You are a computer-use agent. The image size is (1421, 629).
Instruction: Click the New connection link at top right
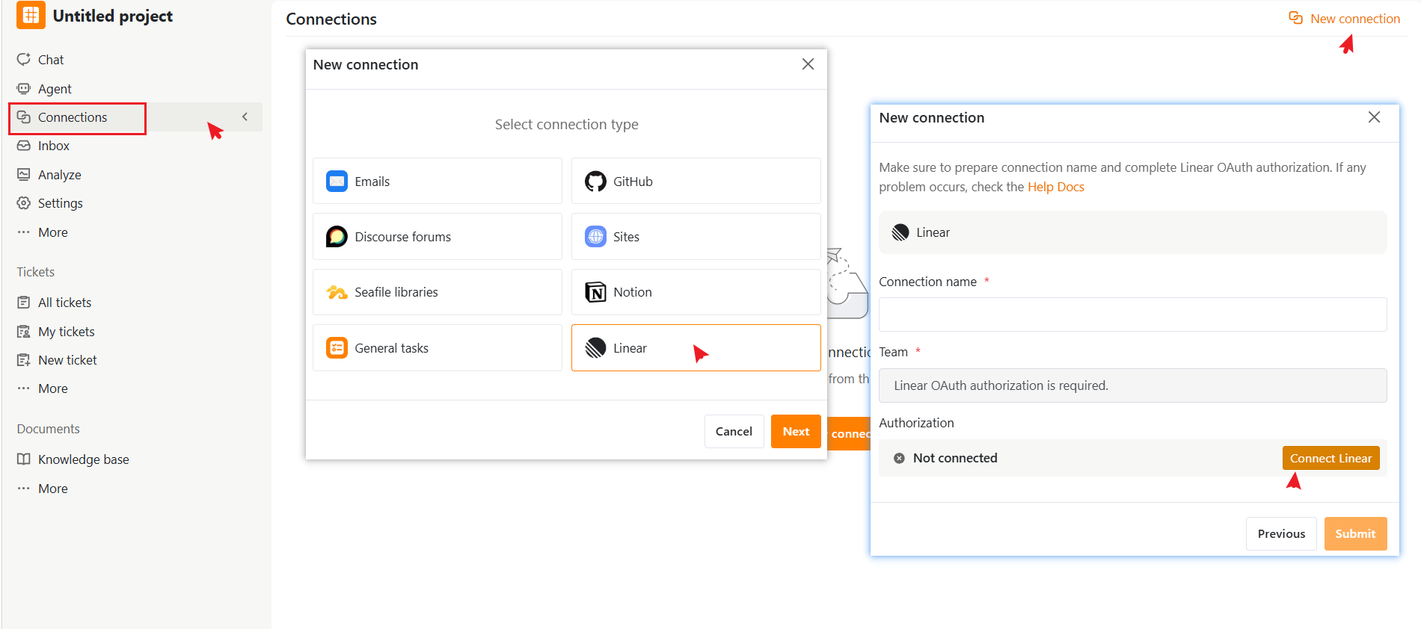[x=1344, y=19]
